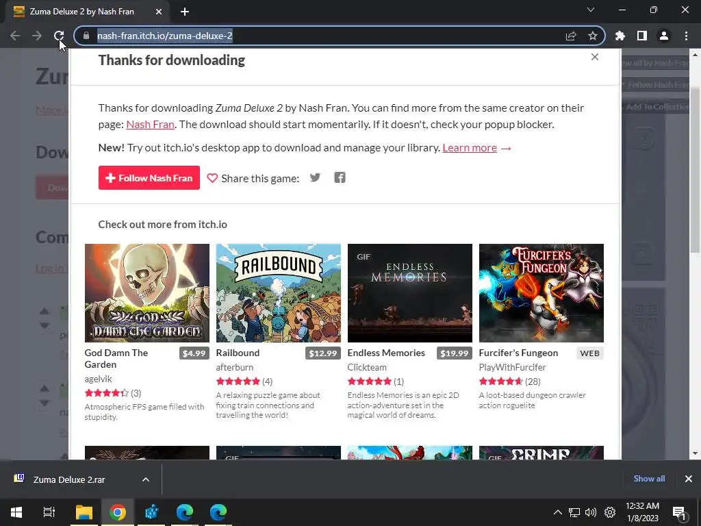Close the downloads bar
Image resolution: width=701 pixels, height=526 pixels.
coord(689,479)
